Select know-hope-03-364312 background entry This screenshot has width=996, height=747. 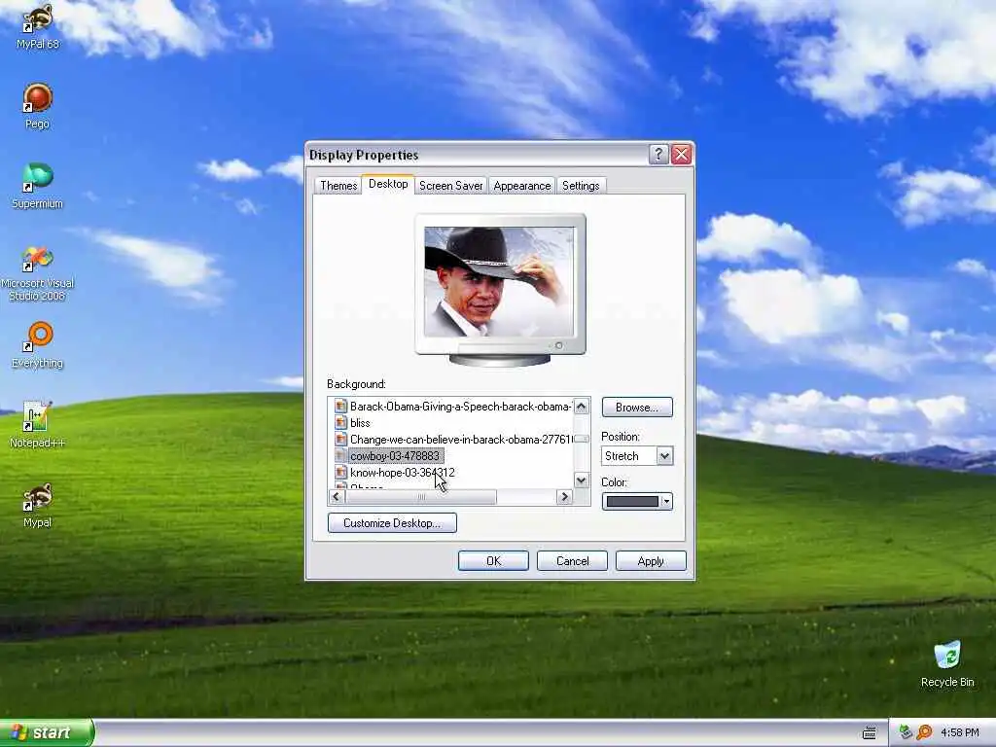point(402,473)
